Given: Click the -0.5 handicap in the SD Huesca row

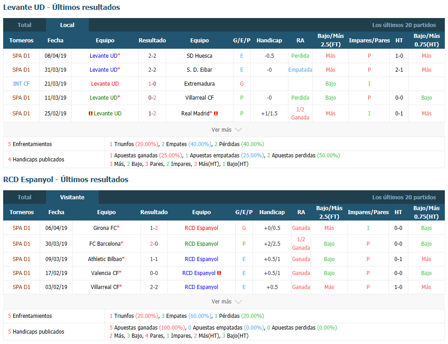Looking at the screenshot, I should [x=269, y=56].
